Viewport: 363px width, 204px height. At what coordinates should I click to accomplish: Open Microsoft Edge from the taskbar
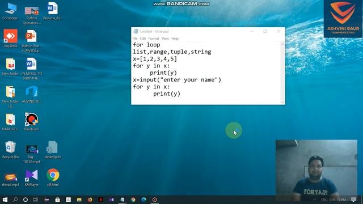[143, 199]
